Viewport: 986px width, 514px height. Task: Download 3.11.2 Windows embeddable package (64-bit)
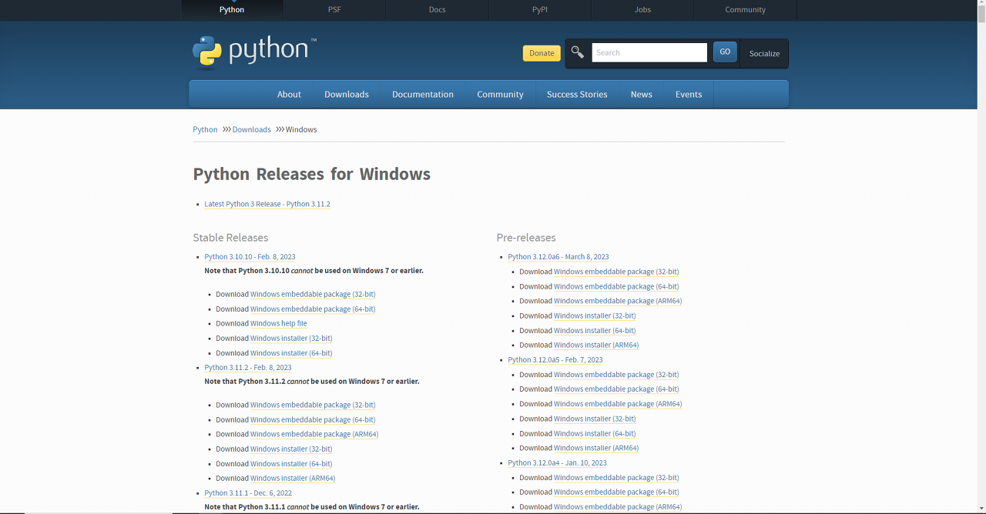pyautogui.click(x=313, y=419)
